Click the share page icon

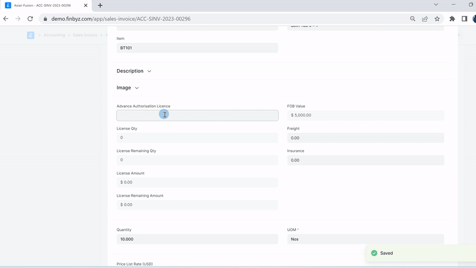[x=425, y=18]
